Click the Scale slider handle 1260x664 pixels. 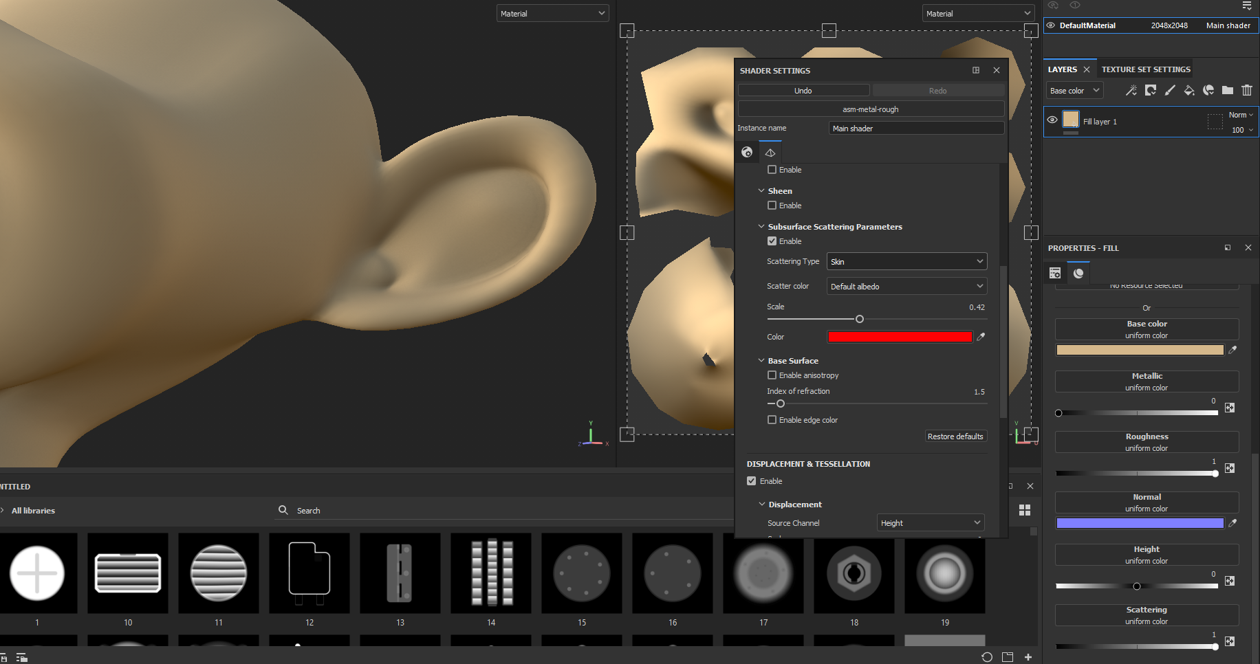pyautogui.click(x=860, y=319)
